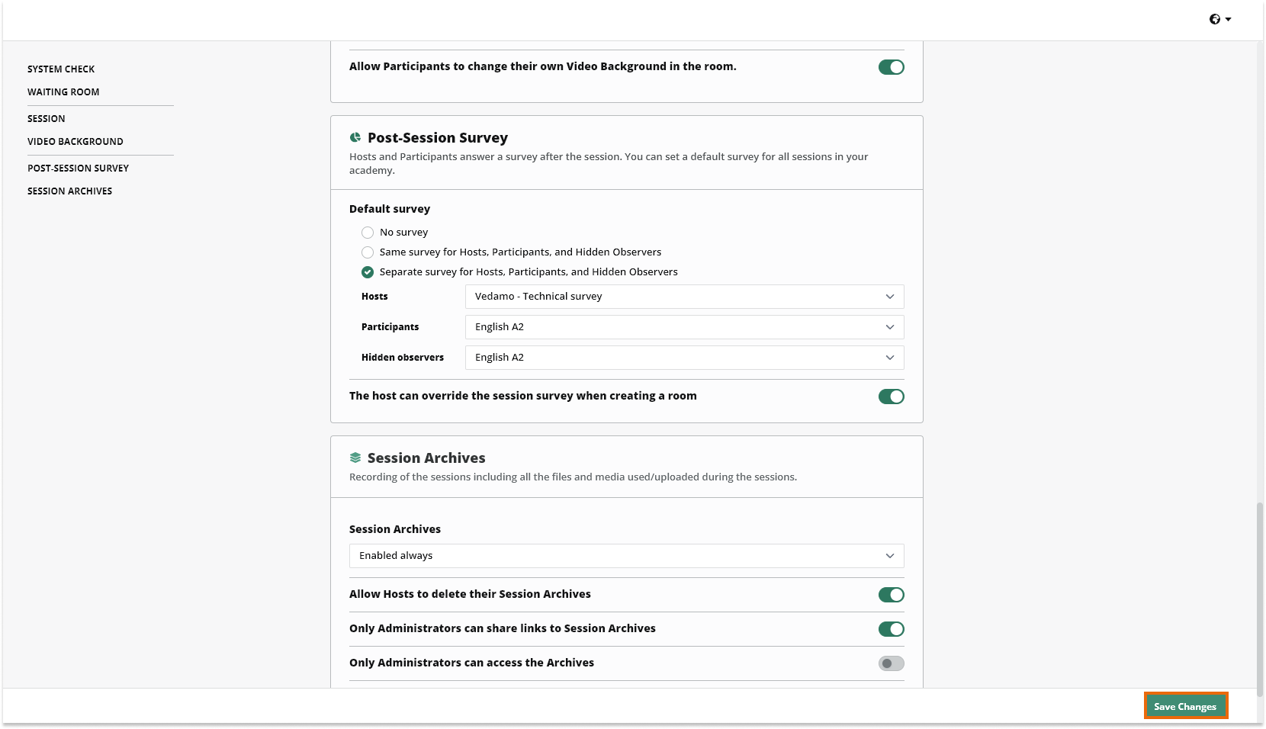This screenshot has height=729, width=1266.
Task: Select the No survey radio option
Action: coord(368,233)
